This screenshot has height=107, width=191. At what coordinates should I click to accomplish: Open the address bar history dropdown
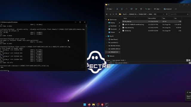point(164,14)
